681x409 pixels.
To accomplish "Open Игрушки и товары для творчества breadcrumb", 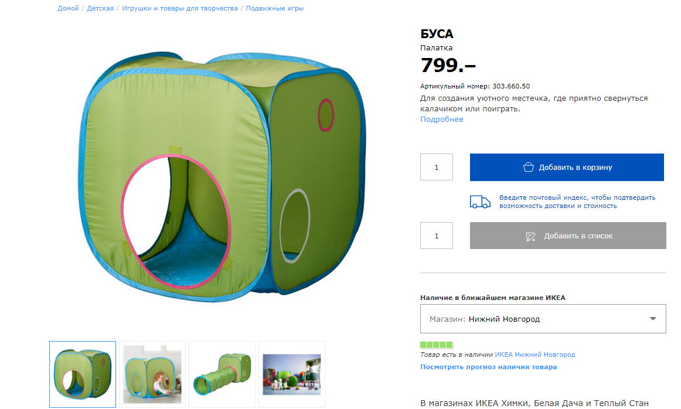I will point(180,8).
